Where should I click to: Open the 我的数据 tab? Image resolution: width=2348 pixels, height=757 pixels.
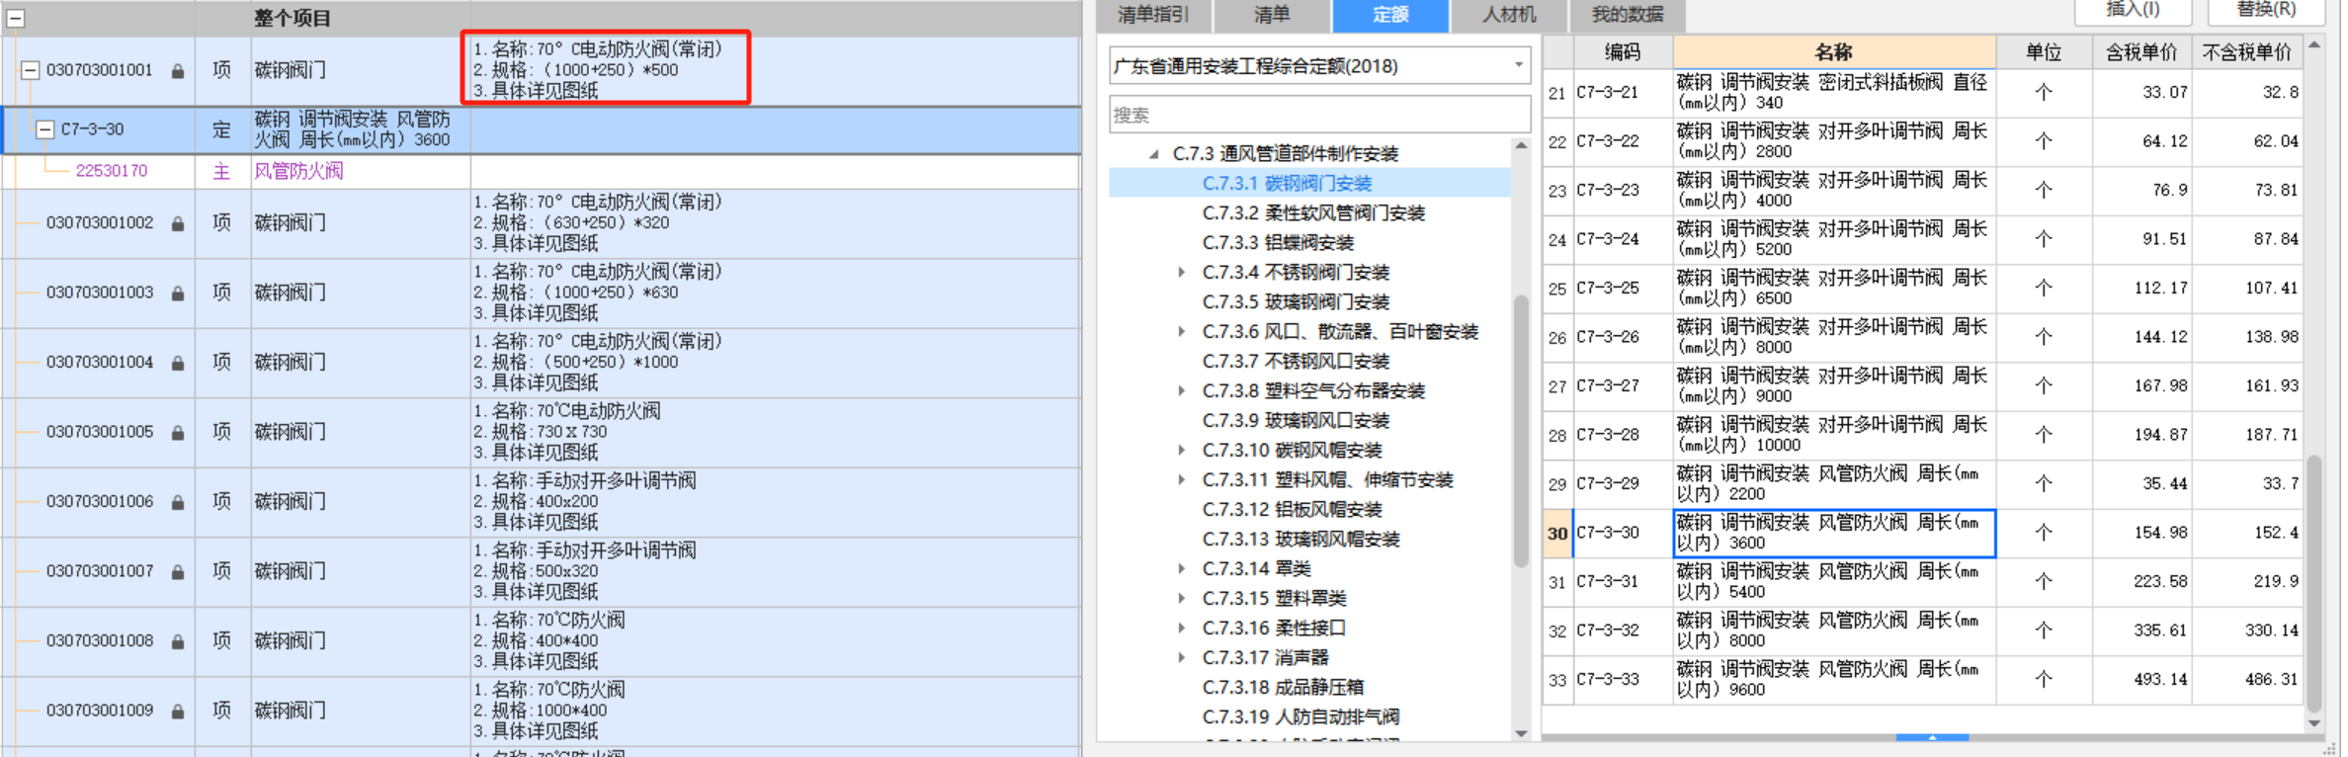(x=1628, y=15)
